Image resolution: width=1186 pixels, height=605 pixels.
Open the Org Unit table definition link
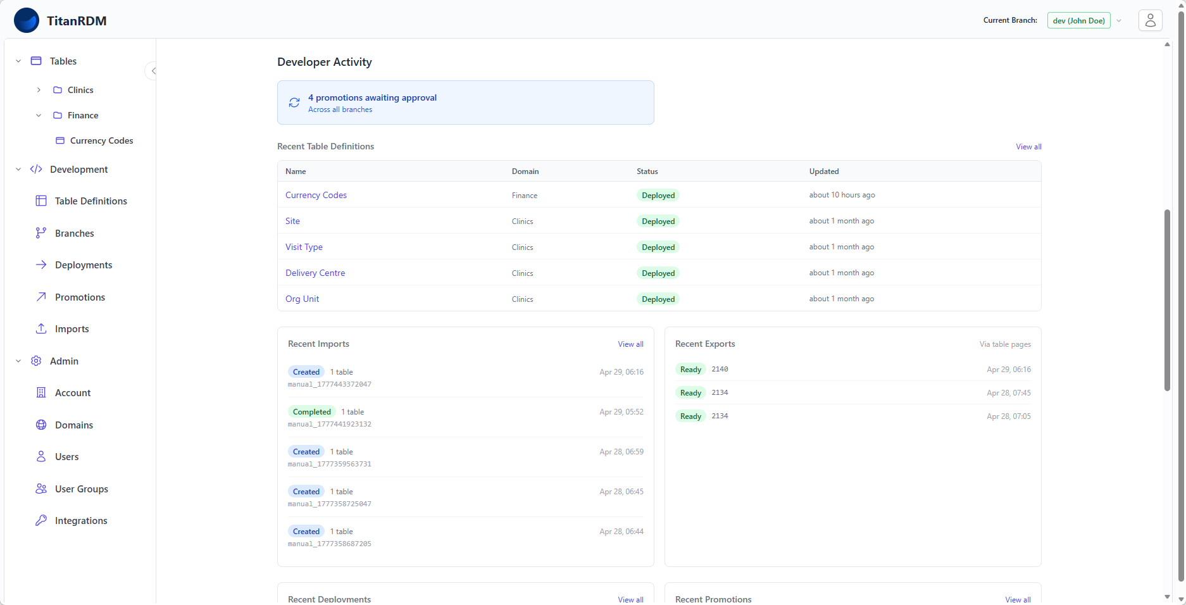(302, 299)
